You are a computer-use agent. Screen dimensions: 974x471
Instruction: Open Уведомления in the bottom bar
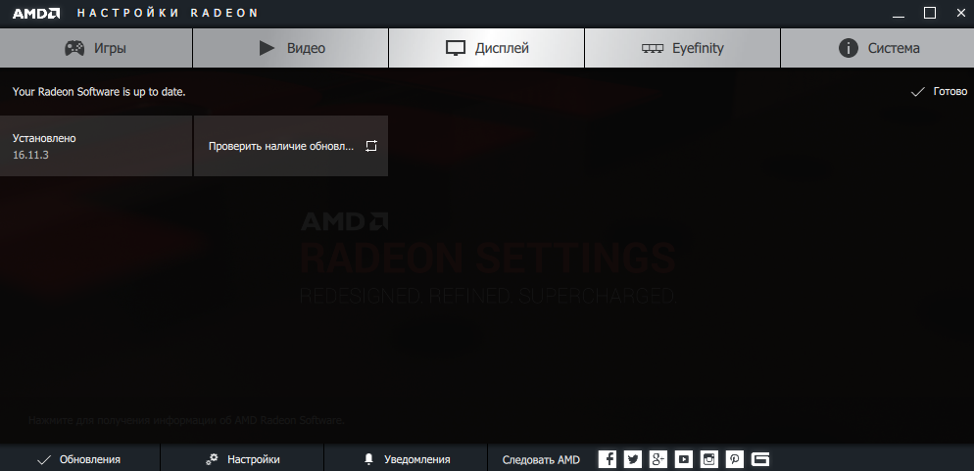click(x=406, y=459)
